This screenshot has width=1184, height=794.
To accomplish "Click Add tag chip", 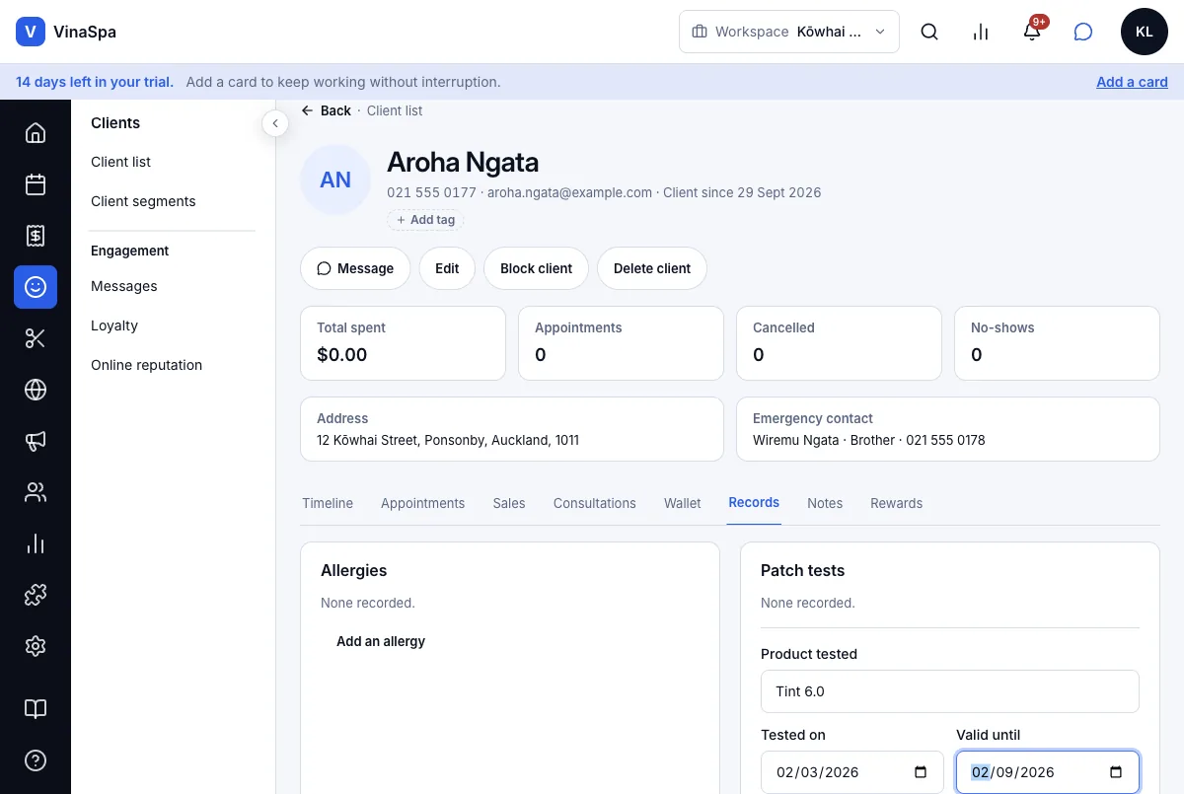I will click(425, 220).
